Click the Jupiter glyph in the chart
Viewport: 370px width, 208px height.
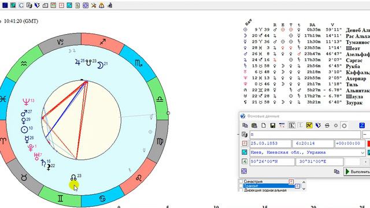(x=77, y=62)
